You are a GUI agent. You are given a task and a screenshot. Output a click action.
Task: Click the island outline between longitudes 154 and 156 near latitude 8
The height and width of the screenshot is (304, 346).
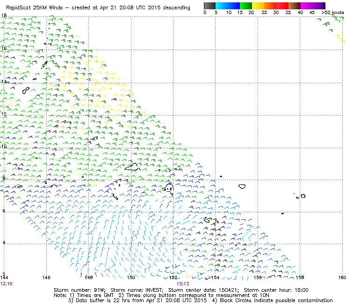(x=242, y=186)
